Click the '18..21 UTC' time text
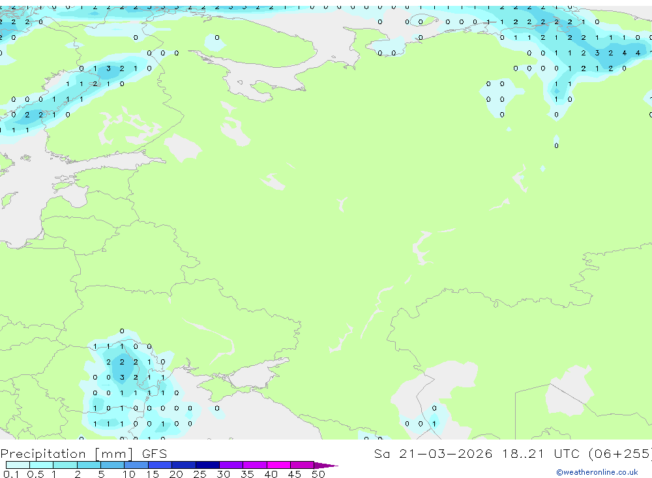652x478 pixels. pyautogui.click(x=541, y=453)
